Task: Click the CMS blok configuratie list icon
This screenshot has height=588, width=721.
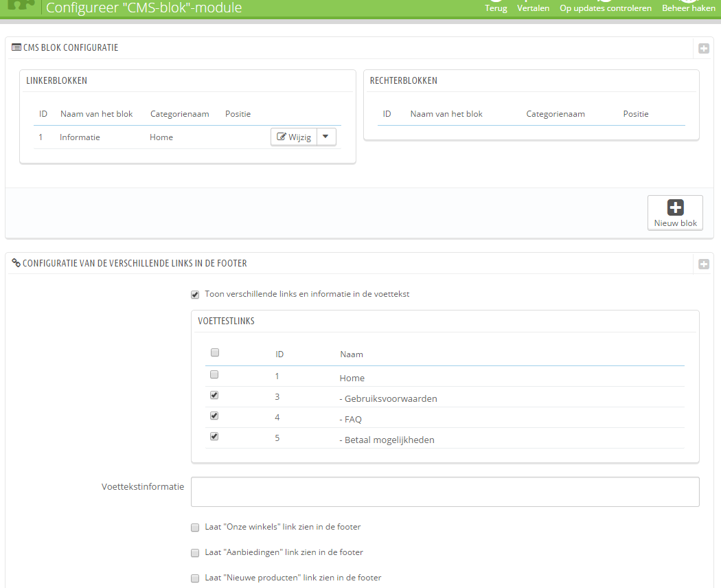Action: 16,47
